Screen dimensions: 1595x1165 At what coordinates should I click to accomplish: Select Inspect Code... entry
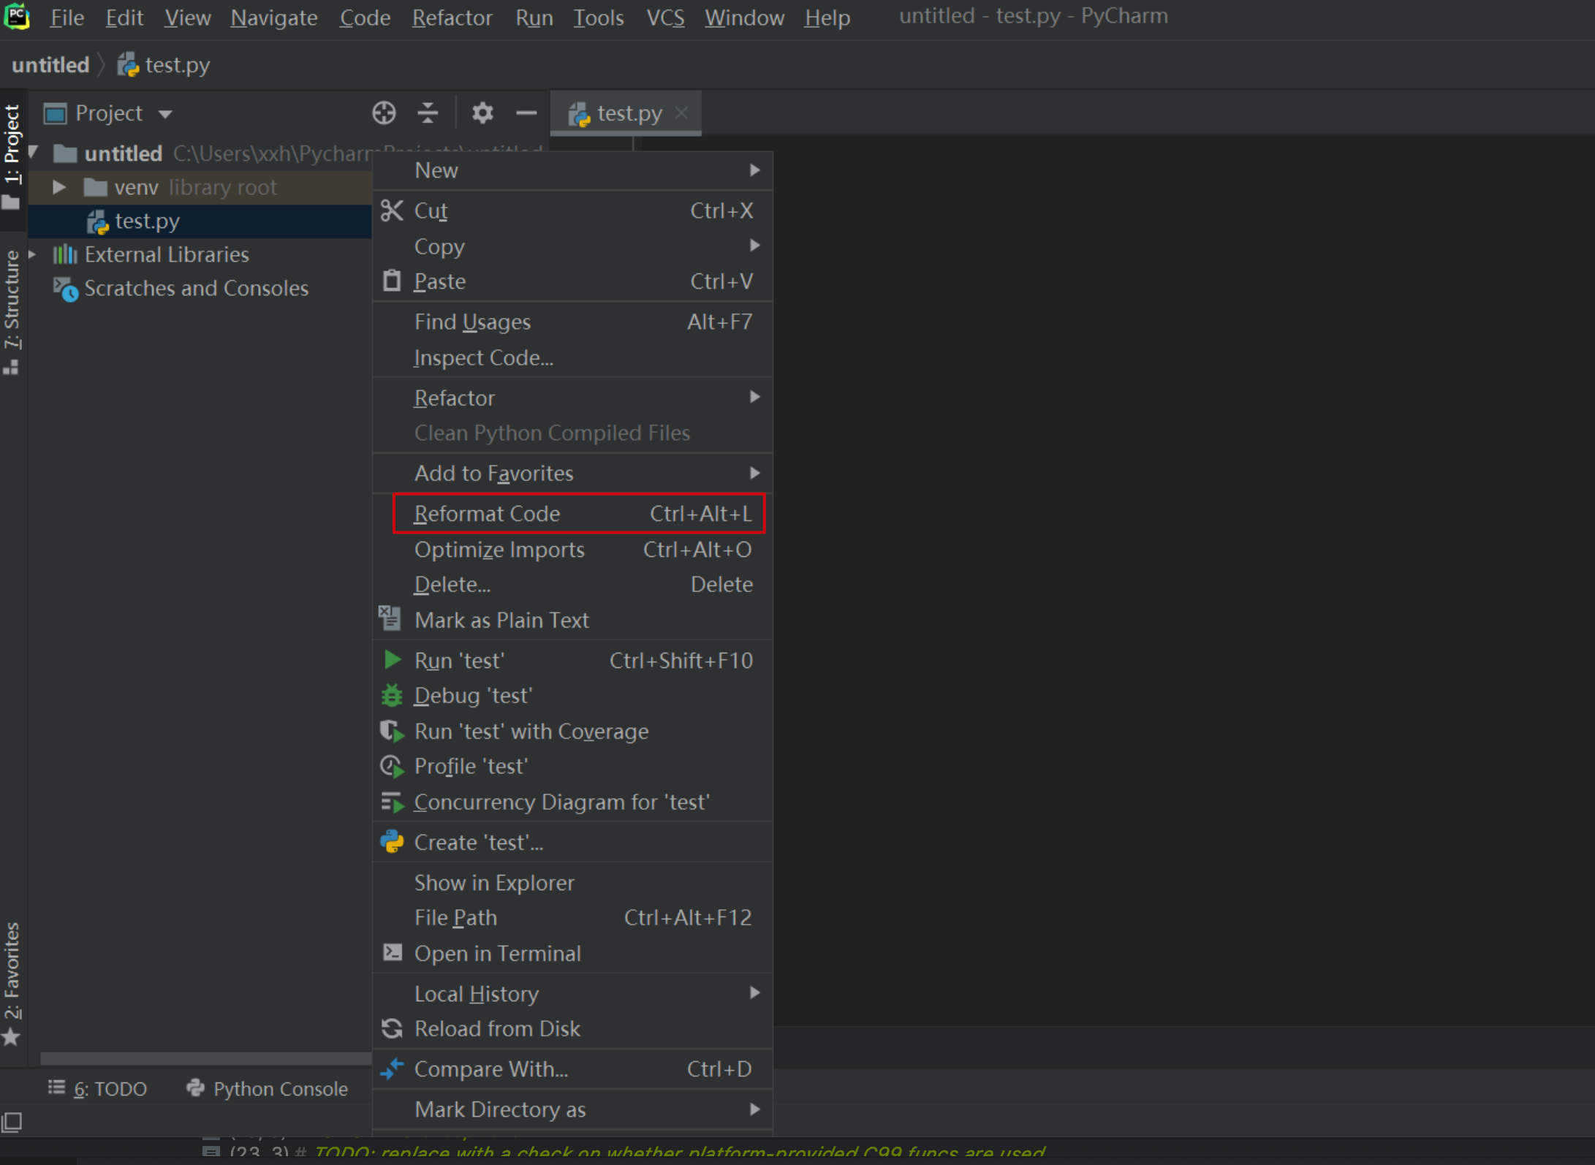[x=573, y=357]
